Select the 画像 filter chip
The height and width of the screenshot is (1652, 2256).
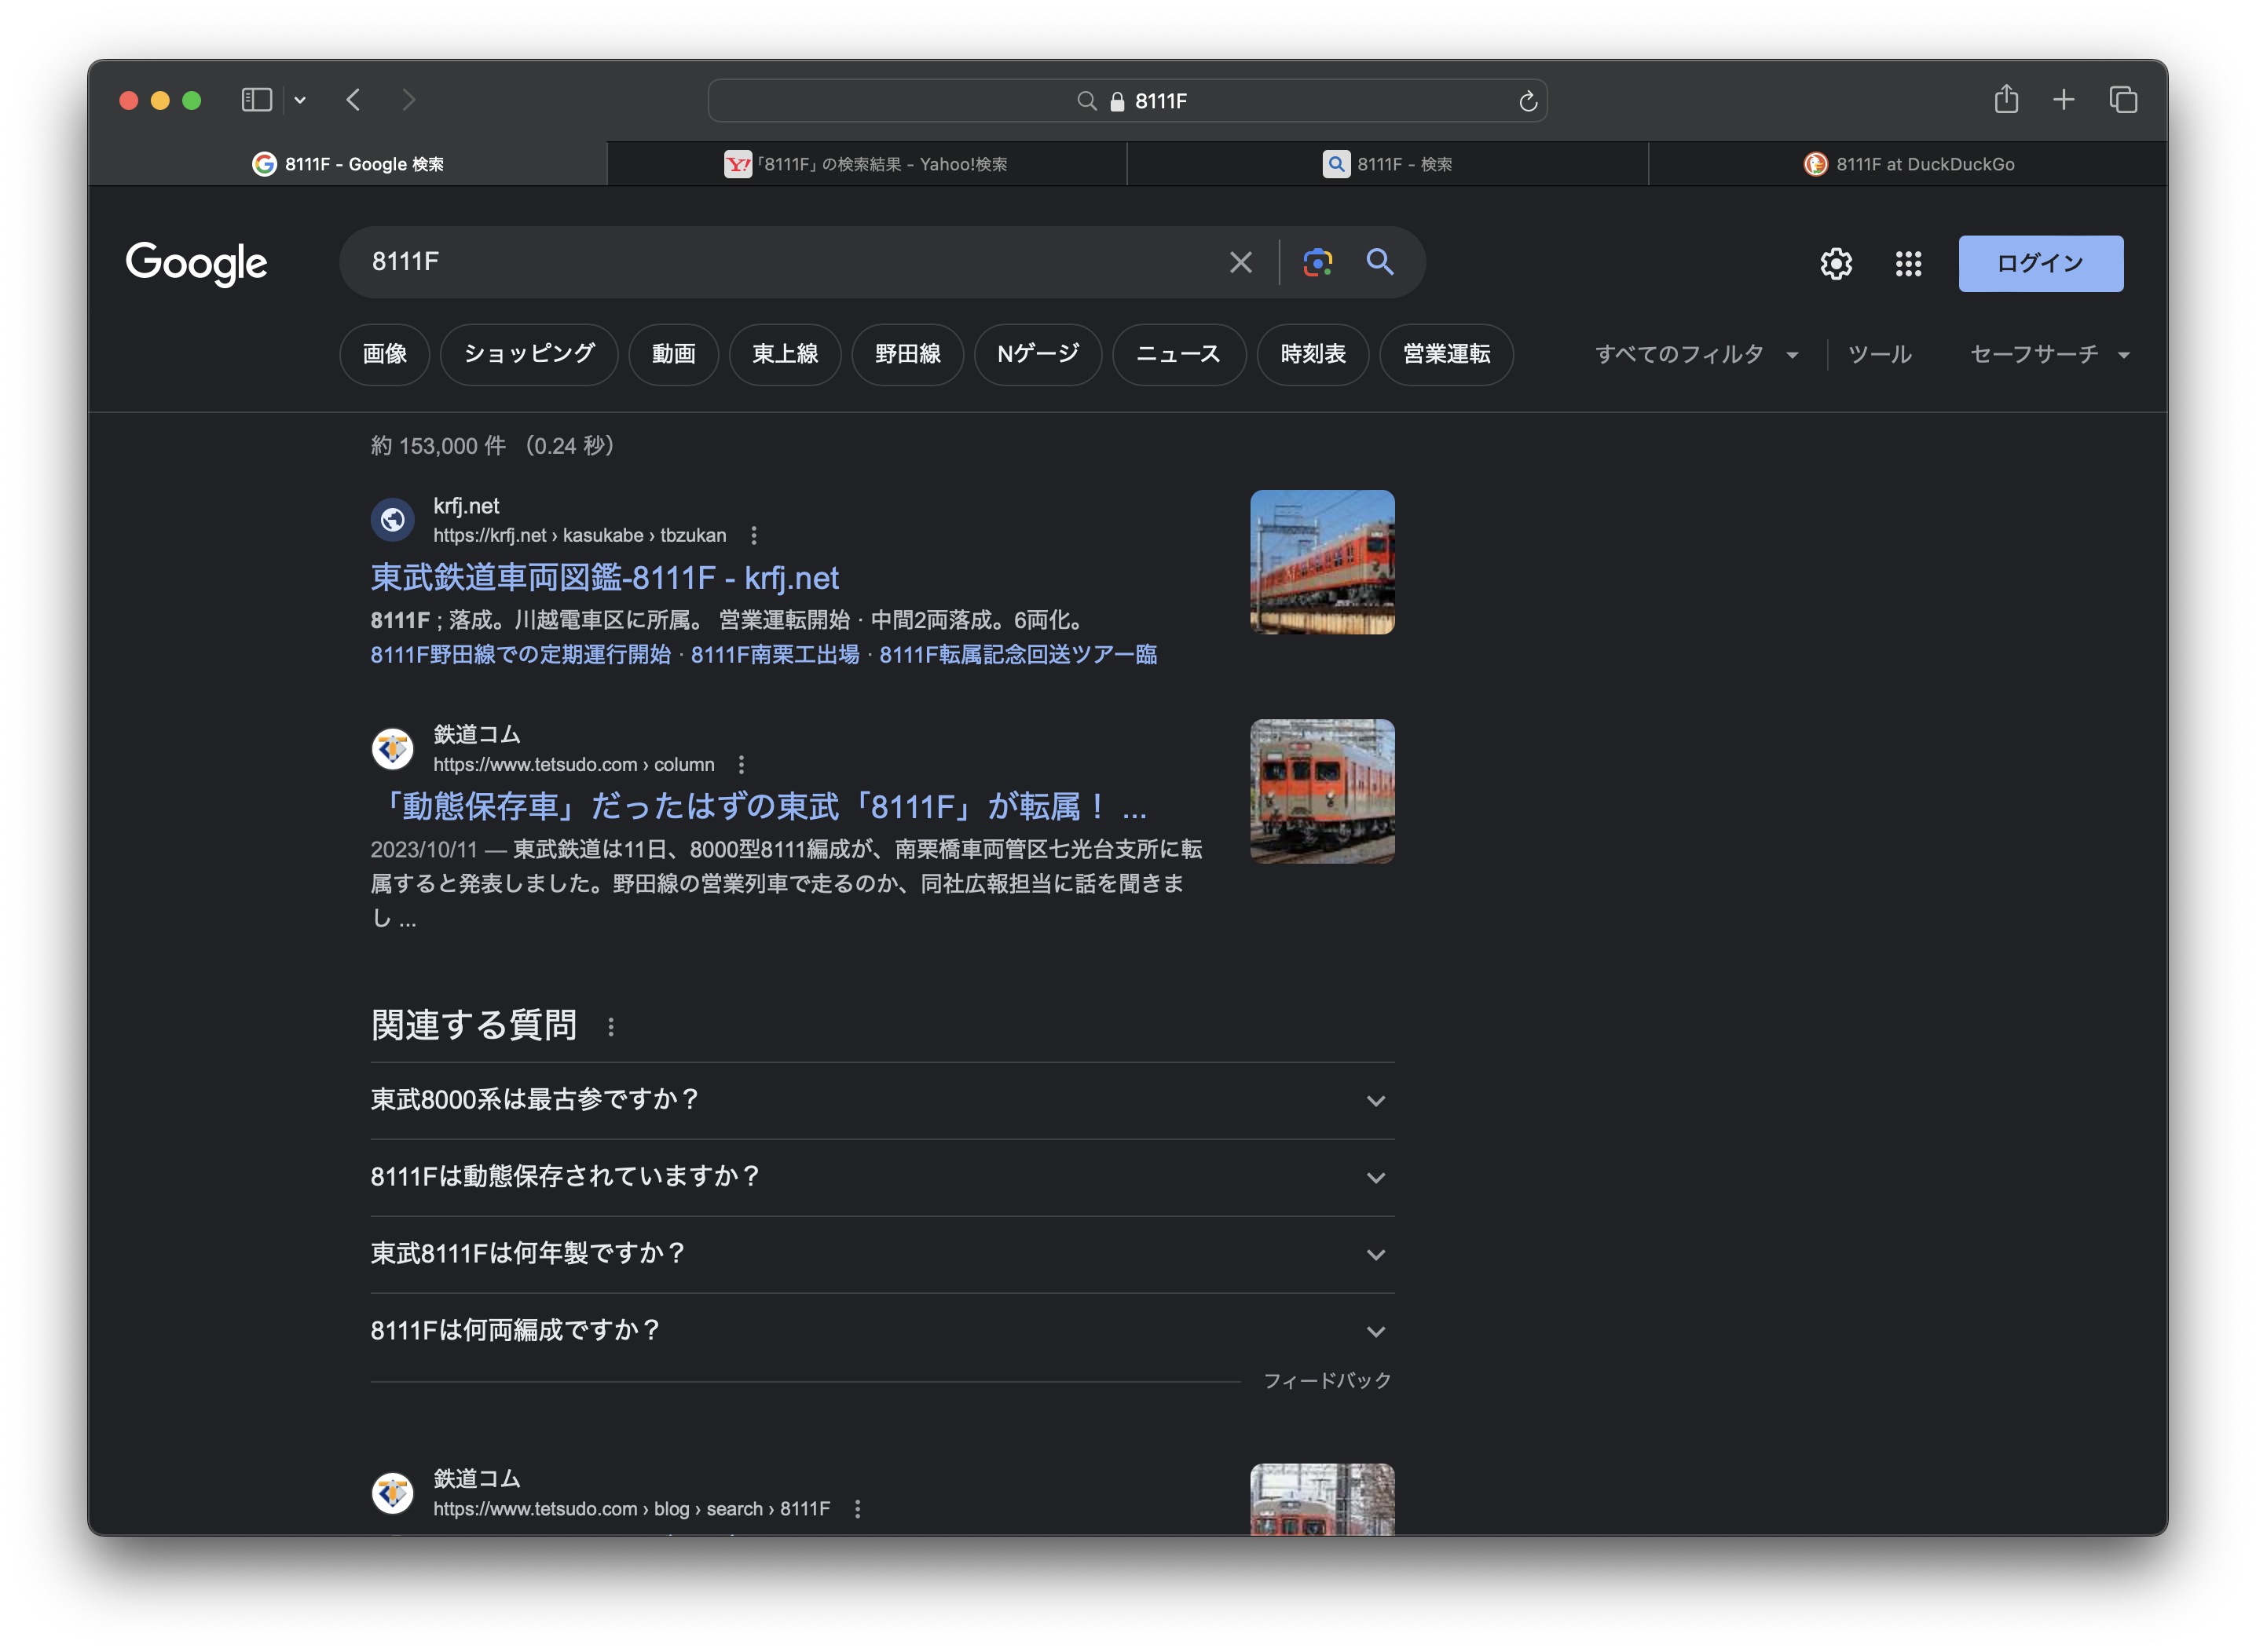tap(384, 354)
